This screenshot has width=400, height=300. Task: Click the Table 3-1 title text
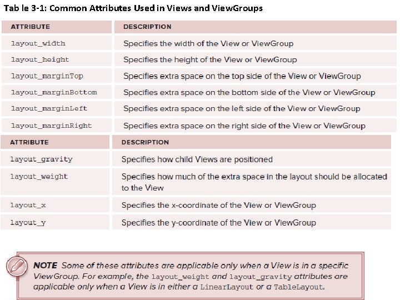[x=133, y=8]
